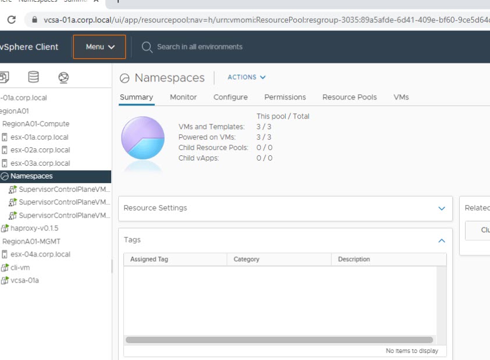
Task: Open the Actions dropdown for Namespaces
Action: (246, 77)
